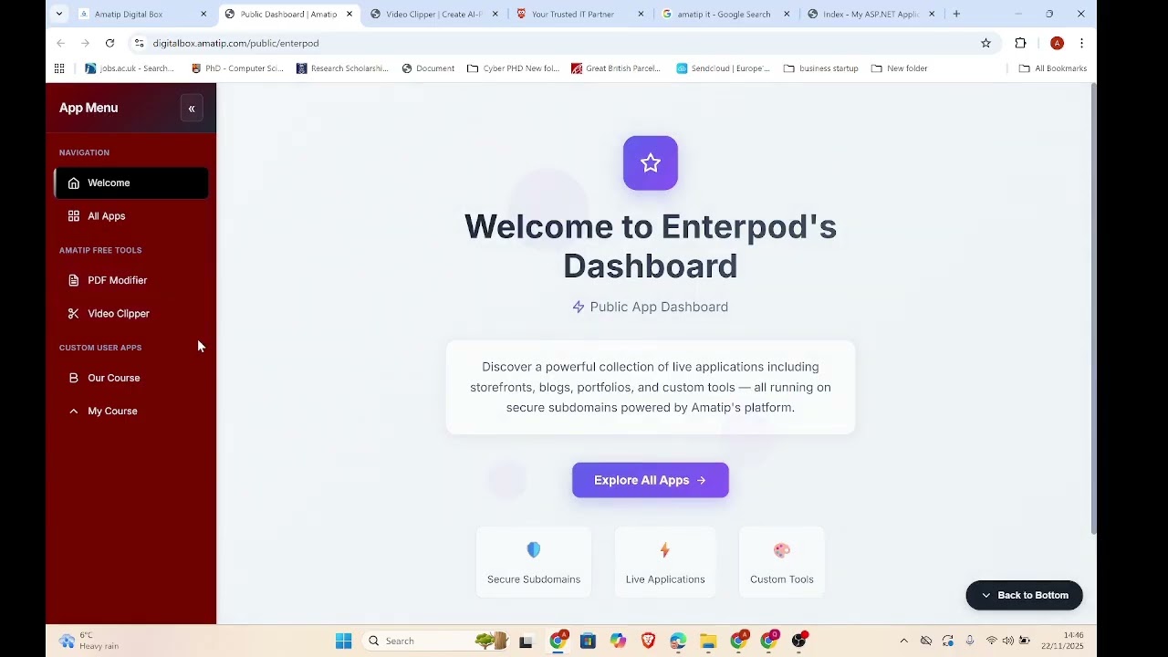
Task: Open Microsoft Store from the taskbar
Action: point(588,641)
